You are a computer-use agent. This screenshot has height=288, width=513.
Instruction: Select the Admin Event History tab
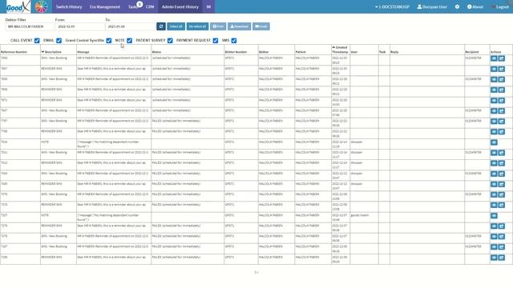180,7
